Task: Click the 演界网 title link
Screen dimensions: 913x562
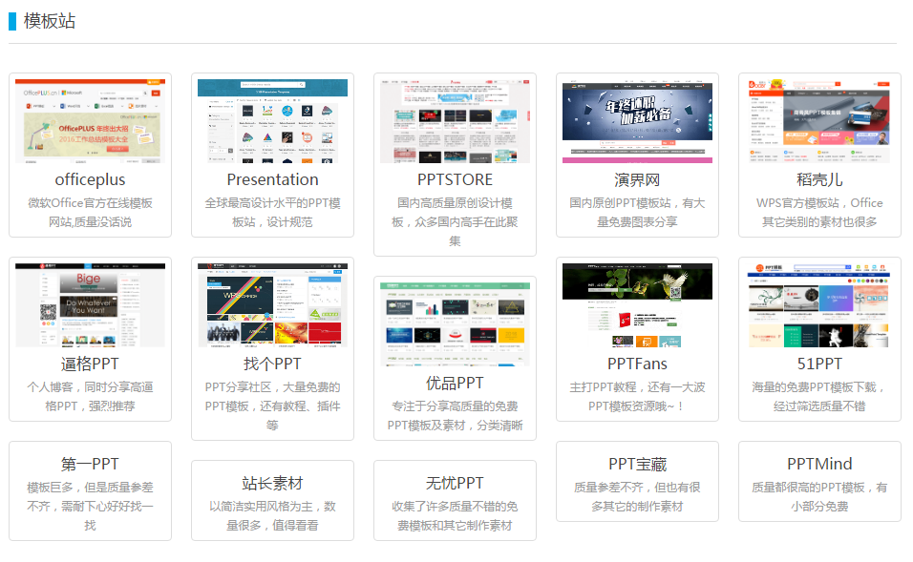Action: [x=637, y=179]
